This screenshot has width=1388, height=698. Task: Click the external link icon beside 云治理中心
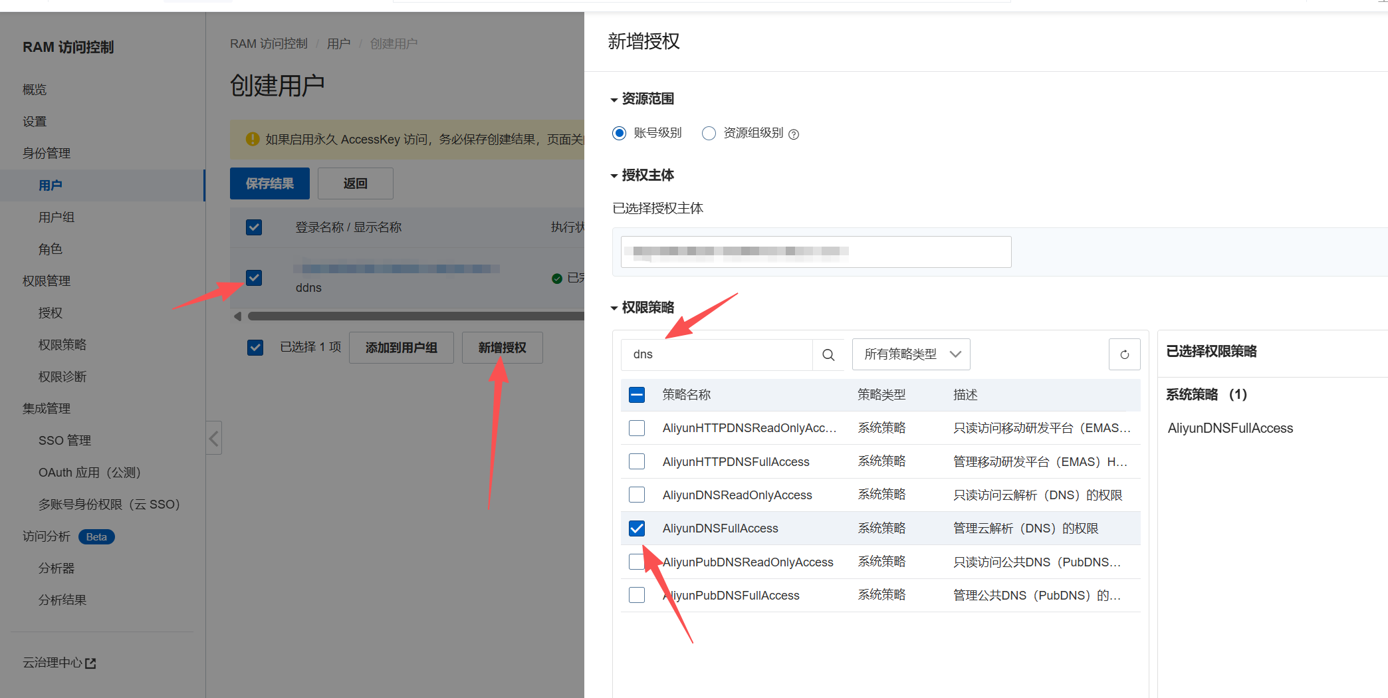click(x=91, y=663)
